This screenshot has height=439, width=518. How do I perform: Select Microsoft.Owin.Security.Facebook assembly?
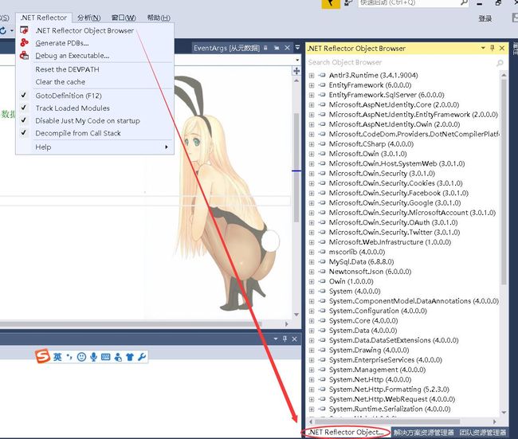(x=398, y=194)
